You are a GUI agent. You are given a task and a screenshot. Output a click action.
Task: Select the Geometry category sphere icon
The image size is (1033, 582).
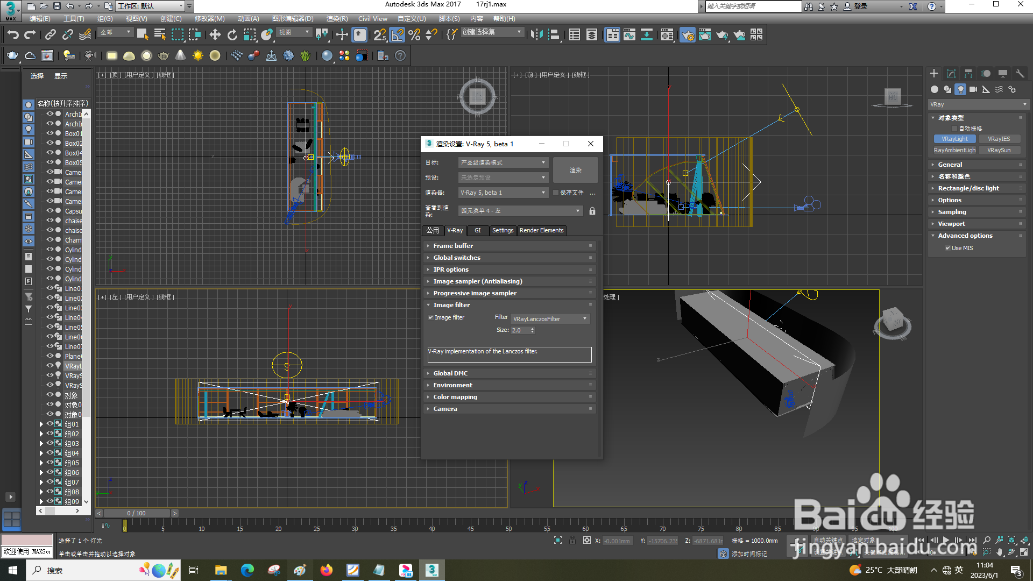[935, 89]
